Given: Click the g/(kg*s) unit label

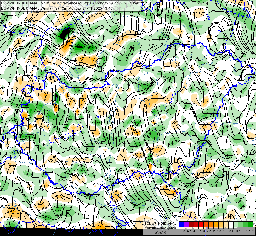Looking at the screenshot, I should click(x=161, y=232).
